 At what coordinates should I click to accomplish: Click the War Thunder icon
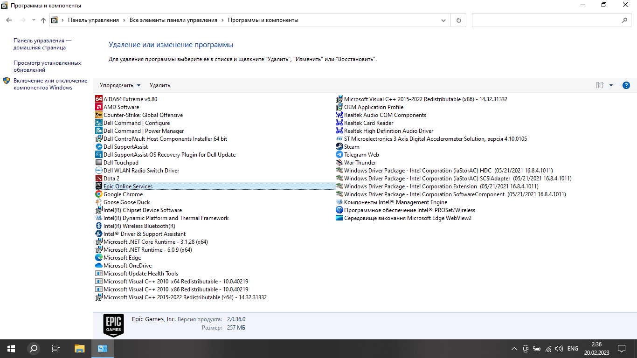[x=339, y=163]
